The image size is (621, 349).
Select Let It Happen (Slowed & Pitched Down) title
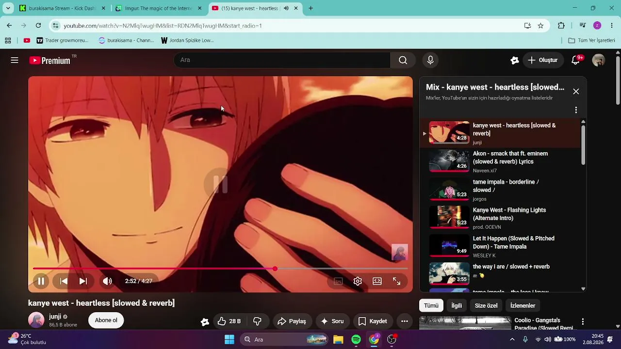[514, 242]
